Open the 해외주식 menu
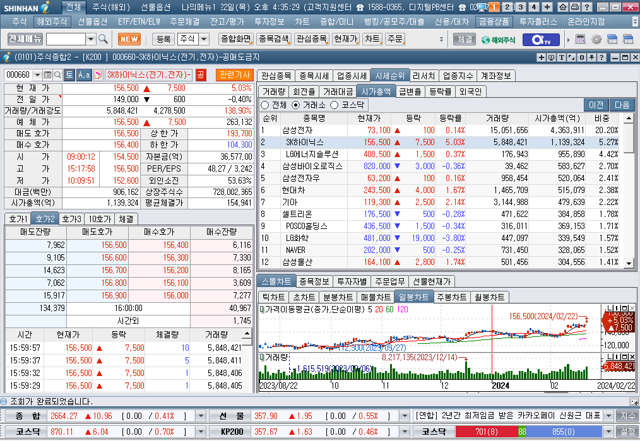 [52, 21]
